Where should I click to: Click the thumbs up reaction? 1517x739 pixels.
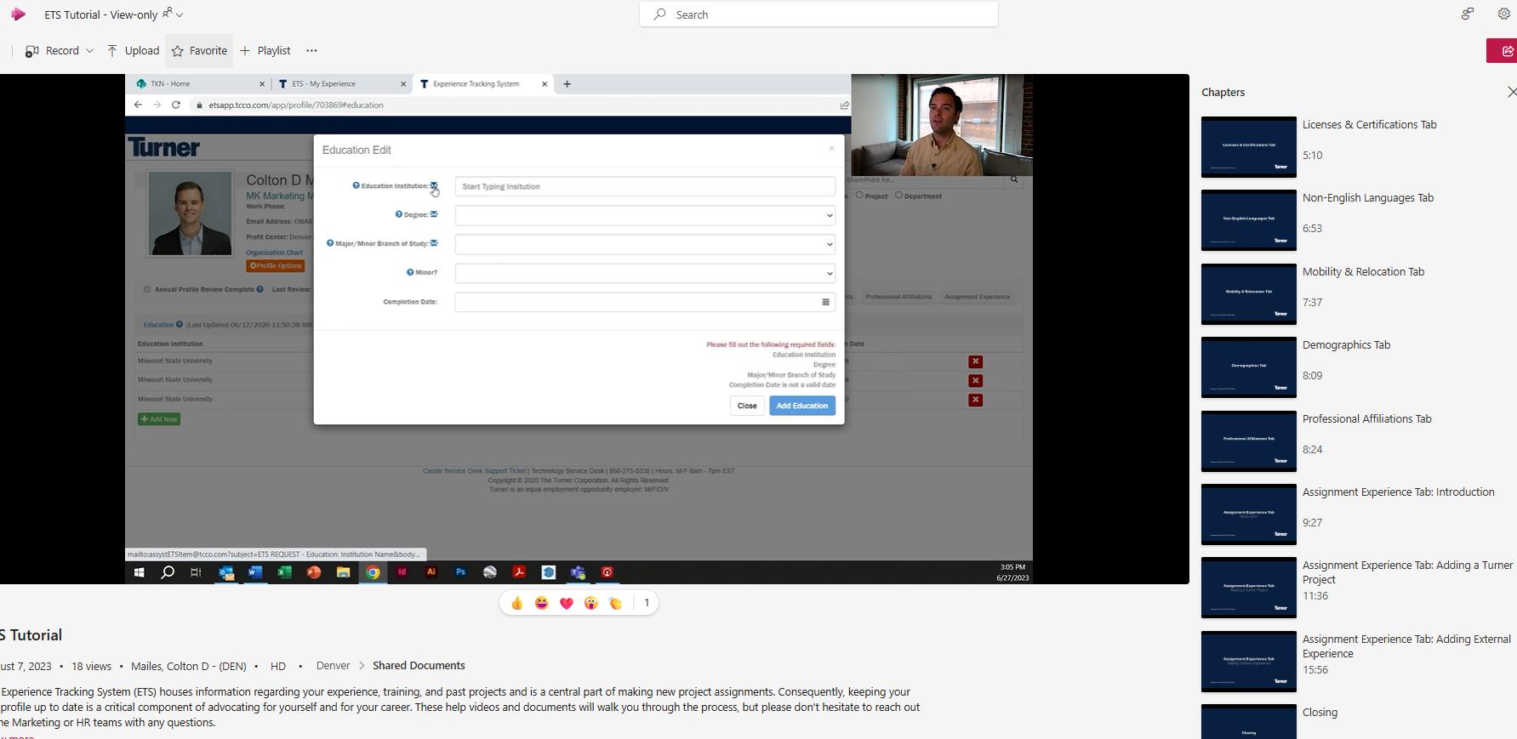(517, 604)
